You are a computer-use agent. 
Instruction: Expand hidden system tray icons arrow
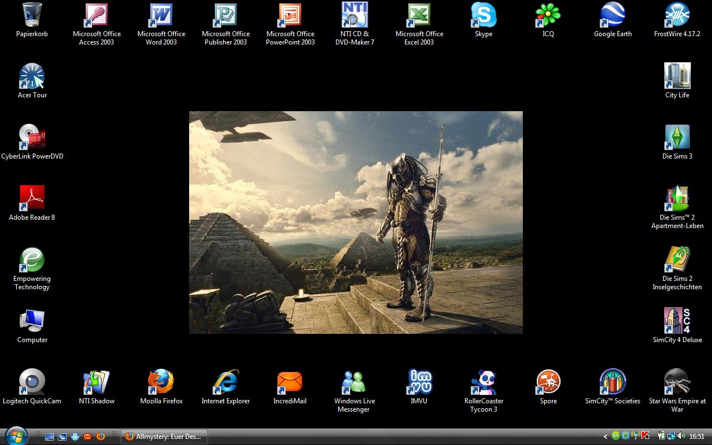click(x=605, y=437)
